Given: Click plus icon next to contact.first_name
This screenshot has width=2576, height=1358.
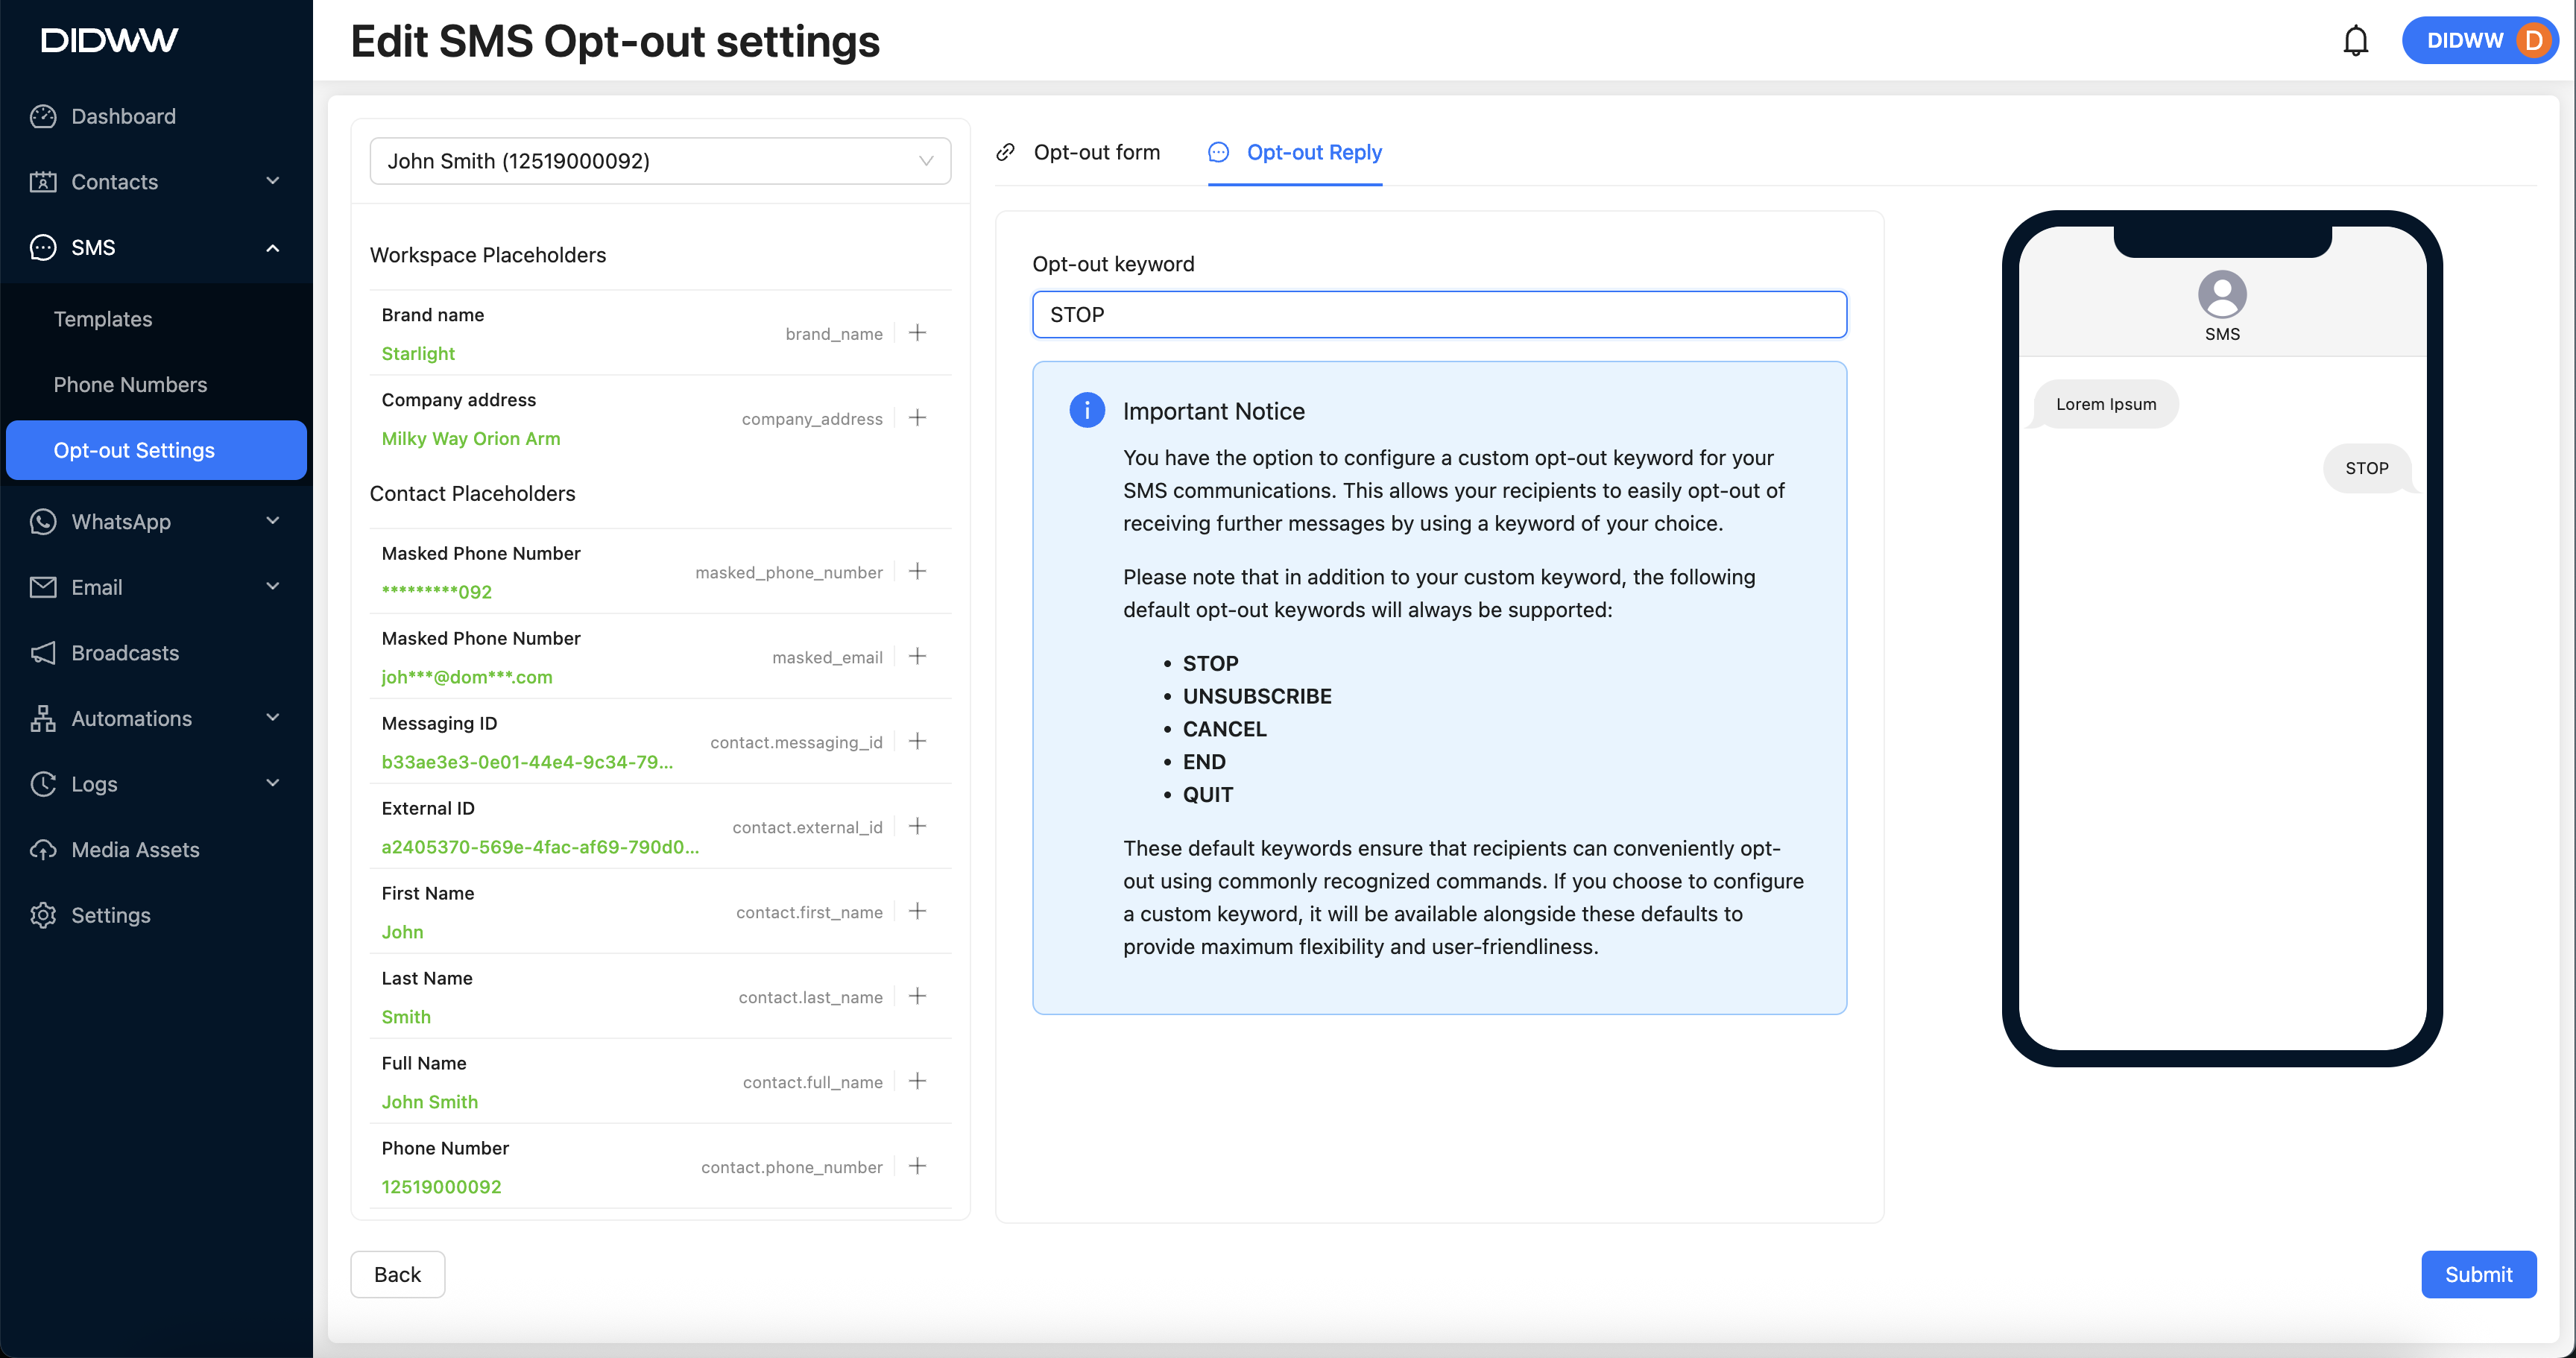Looking at the screenshot, I should click(917, 911).
